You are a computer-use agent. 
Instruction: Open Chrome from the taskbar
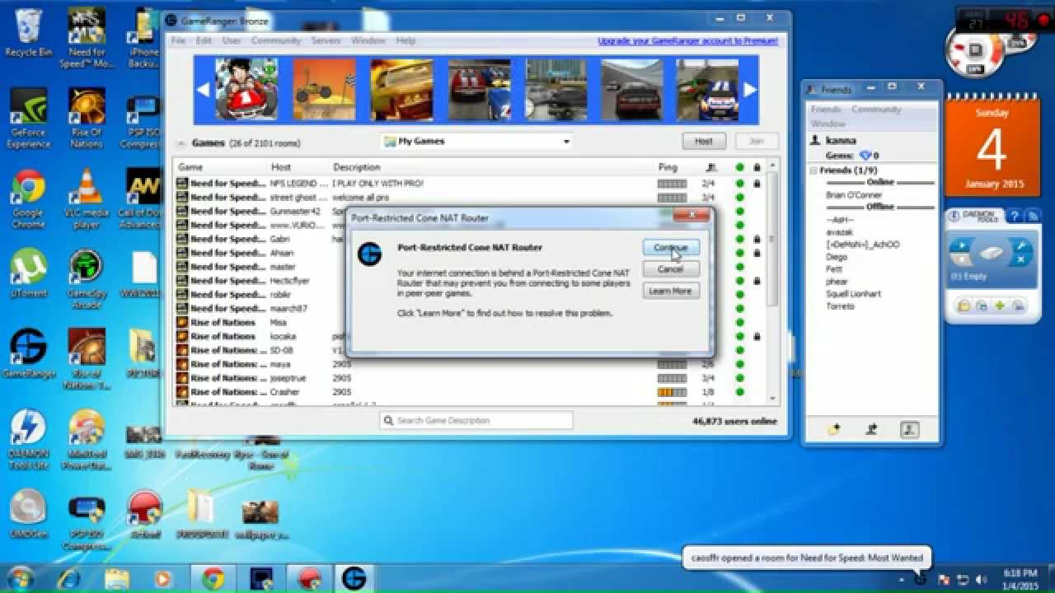point(213,578)
